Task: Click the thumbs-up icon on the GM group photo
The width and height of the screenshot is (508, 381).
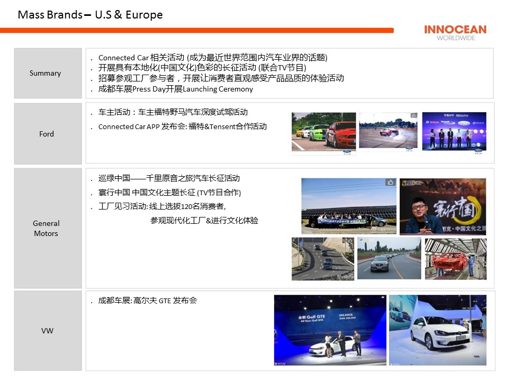Action: point(391,183)
